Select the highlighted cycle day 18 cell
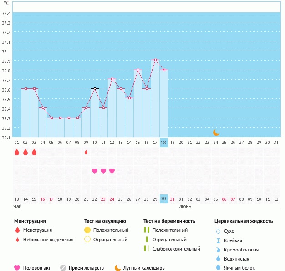This screenshot has height=271, width=285. coord(164,142)
